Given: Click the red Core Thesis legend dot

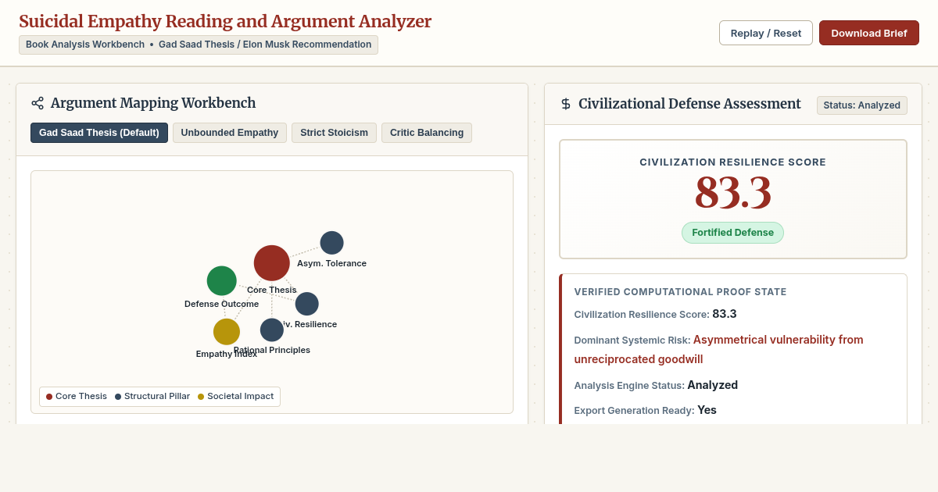Looking at the screenshot, I should 49,397.
